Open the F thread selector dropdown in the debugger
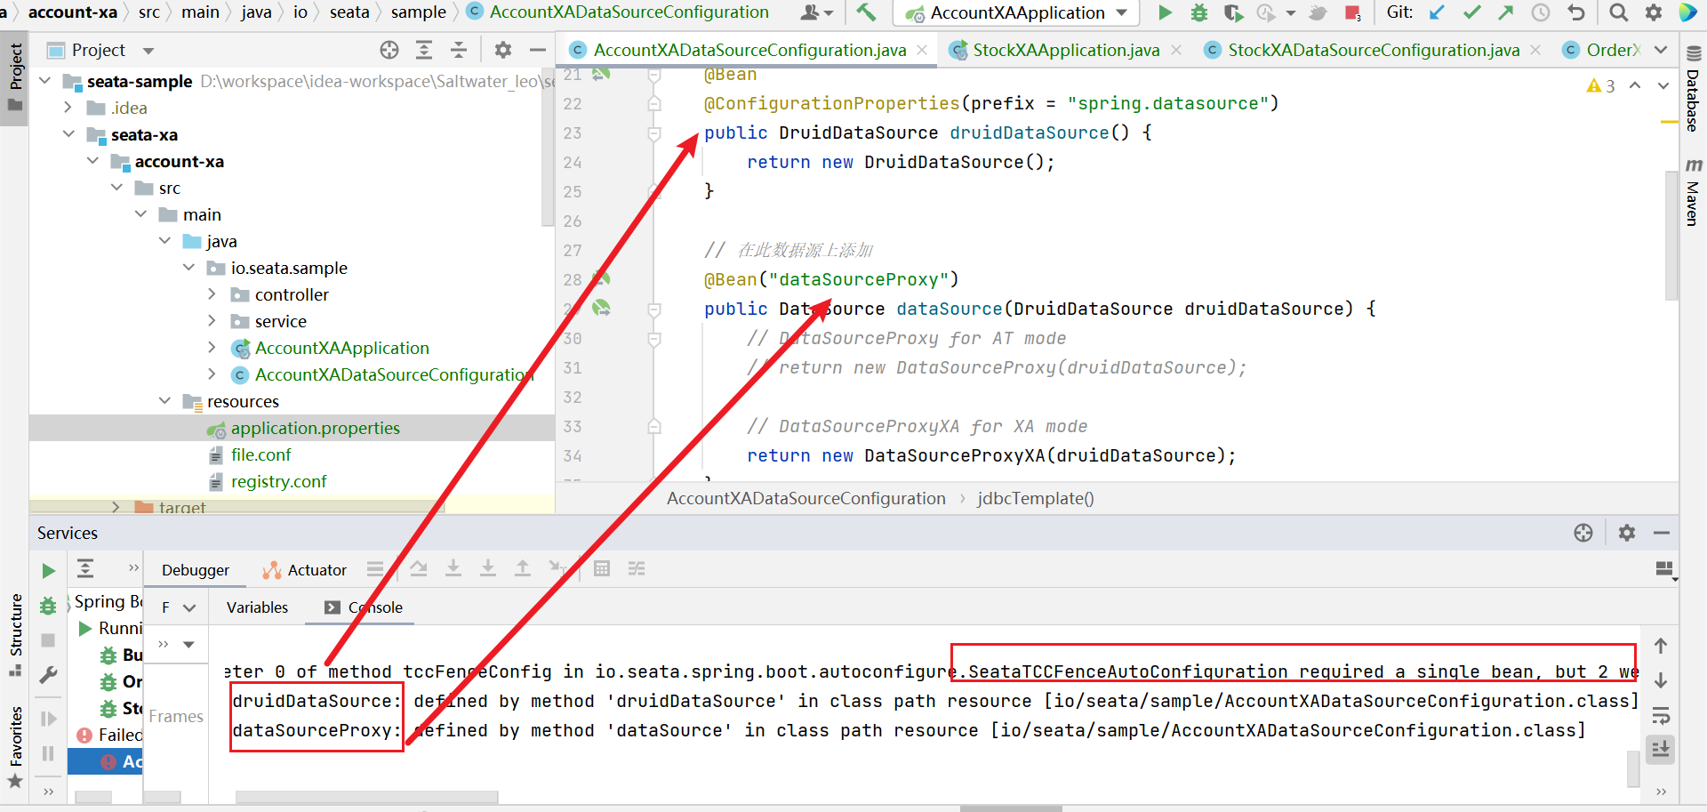Image resolution: width=1707 pixels, height=812 pixels. click(x=178, y=607)
